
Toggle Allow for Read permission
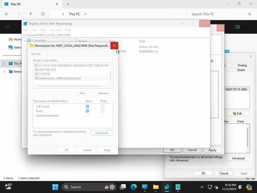pyautogui.click(x=87, y=111)
